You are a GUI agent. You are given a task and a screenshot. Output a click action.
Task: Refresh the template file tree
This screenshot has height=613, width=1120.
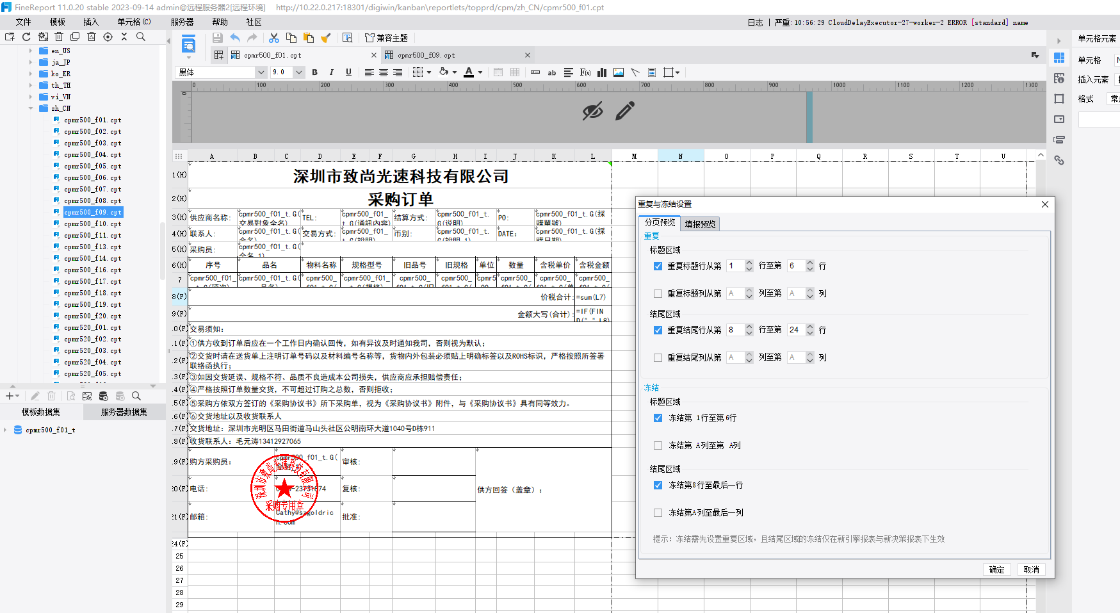coord(26,37)
